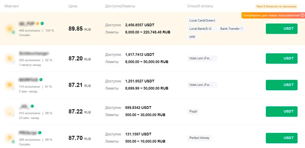Image resolution: width=305 pixels, height=148 pixels.
Task: Open the avatar of the 114 исполнено merchant
Action: 10,85
